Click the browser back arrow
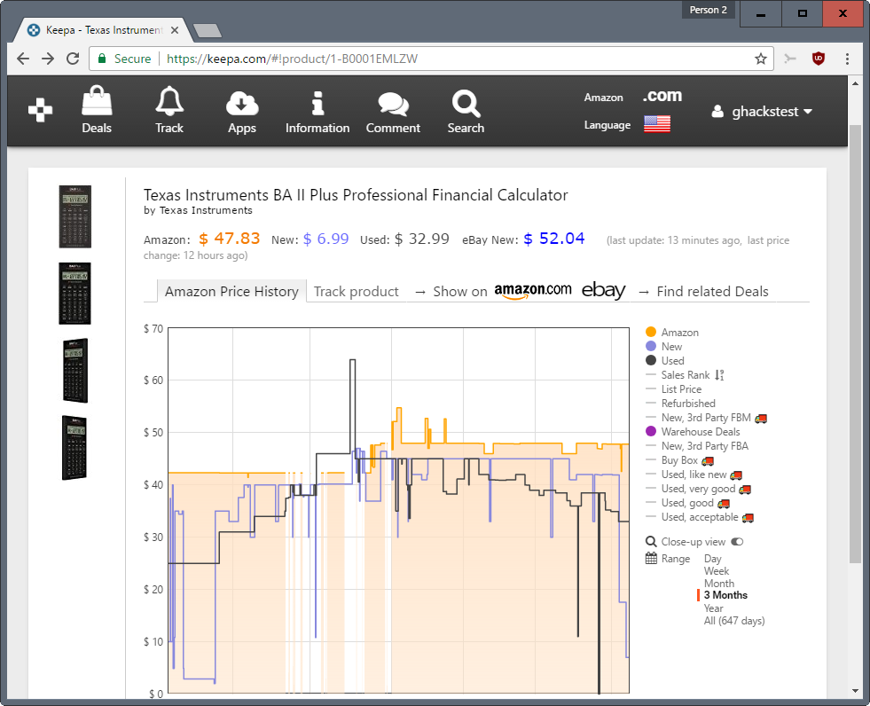870x706 pixels. [x=23, y=59]
